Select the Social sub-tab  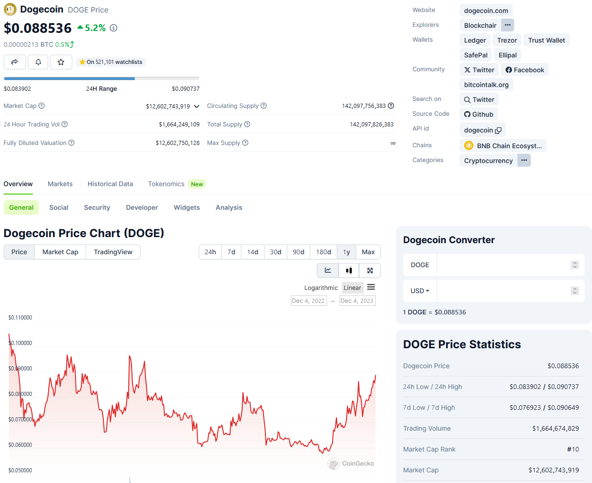pyautogui.click(x=59, y=207)
